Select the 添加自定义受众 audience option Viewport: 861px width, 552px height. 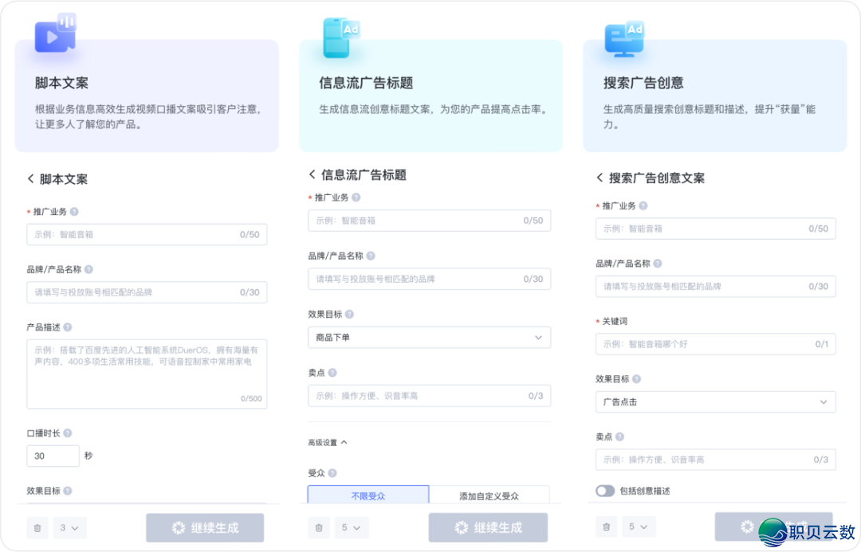[x=489, y=495]
